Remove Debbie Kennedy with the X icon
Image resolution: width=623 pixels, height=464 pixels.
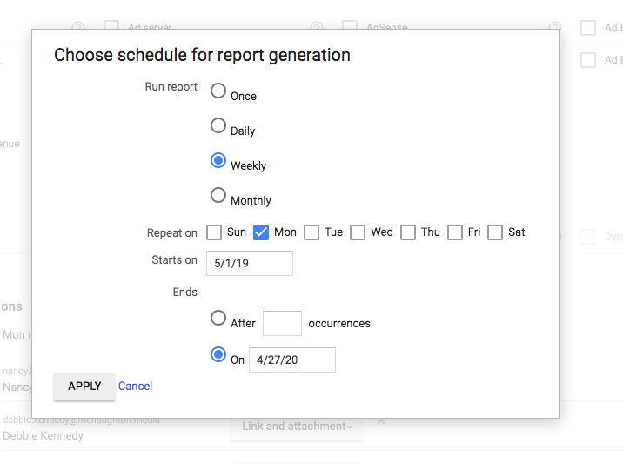(x=381, y=421)
